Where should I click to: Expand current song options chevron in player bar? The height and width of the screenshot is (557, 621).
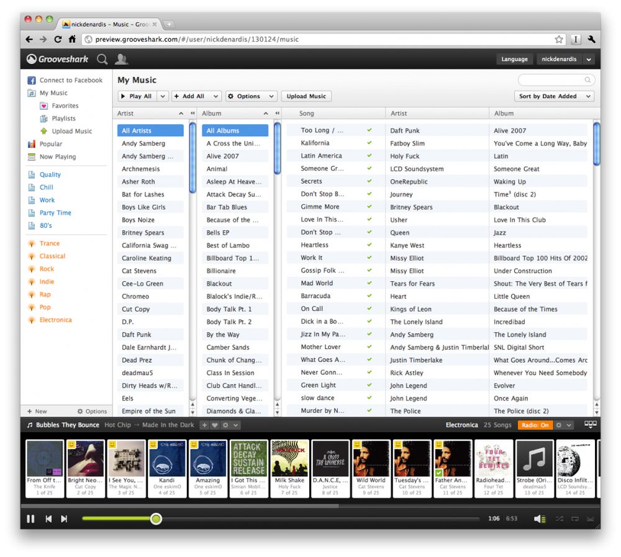click(235, 425)
